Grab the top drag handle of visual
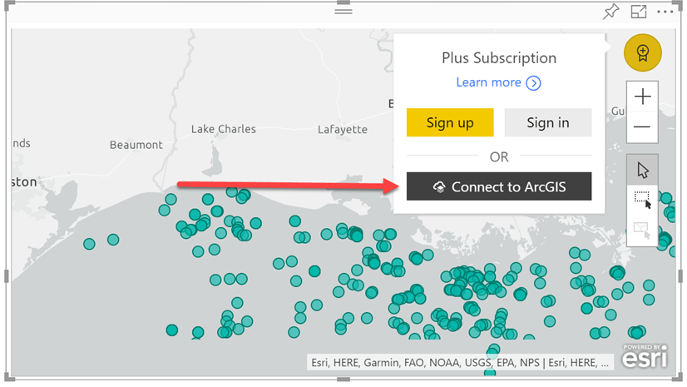Screen dimensions: 687x387 (x=343, y=9)
